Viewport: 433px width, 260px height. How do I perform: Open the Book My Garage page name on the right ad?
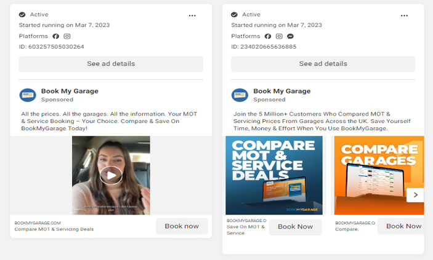coord(282,91)
